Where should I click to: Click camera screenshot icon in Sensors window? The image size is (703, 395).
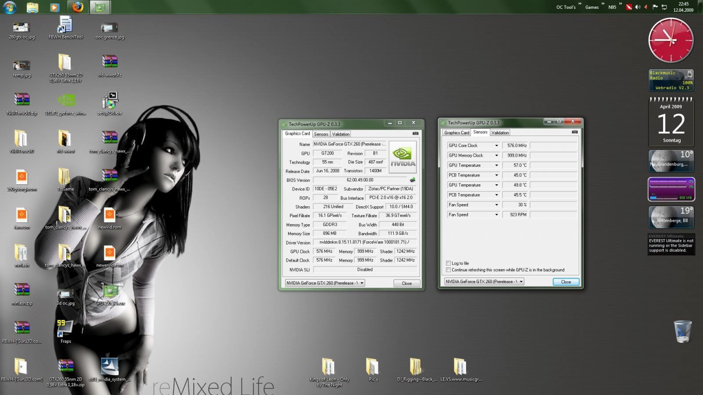point(574,132)
